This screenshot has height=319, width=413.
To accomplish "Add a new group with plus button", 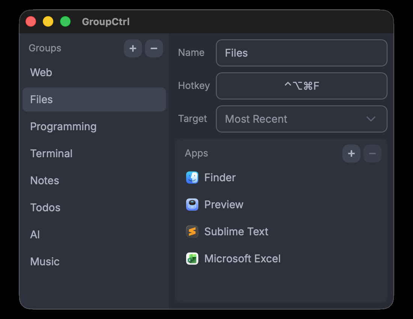I will (133, 48).
